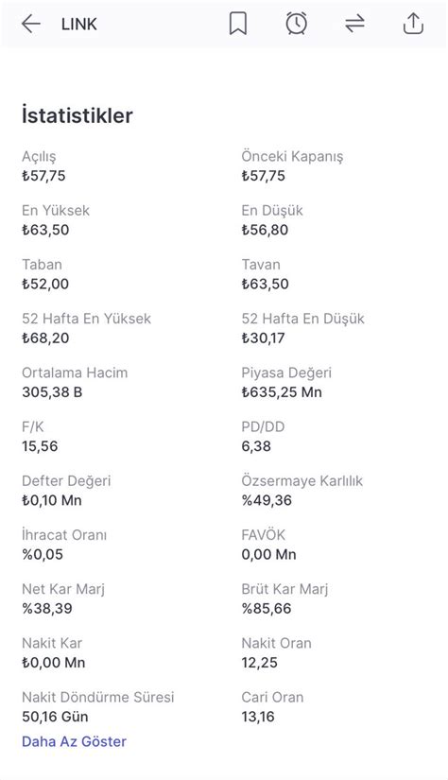Viewport: 448px width, 780px height.
Task: Select the En Yüksek stat
Action: [56, 220]
